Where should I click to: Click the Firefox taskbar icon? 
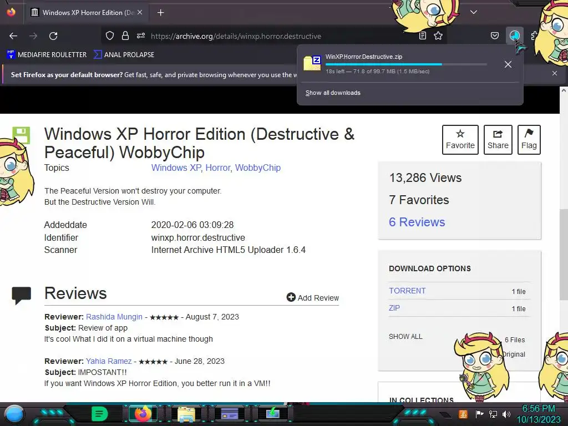coord(143,414)
